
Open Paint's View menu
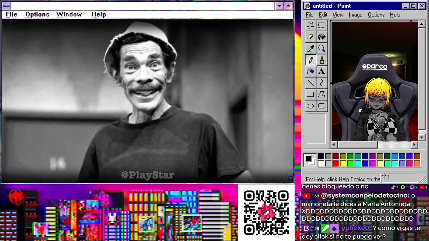click(x=338, y=15)
